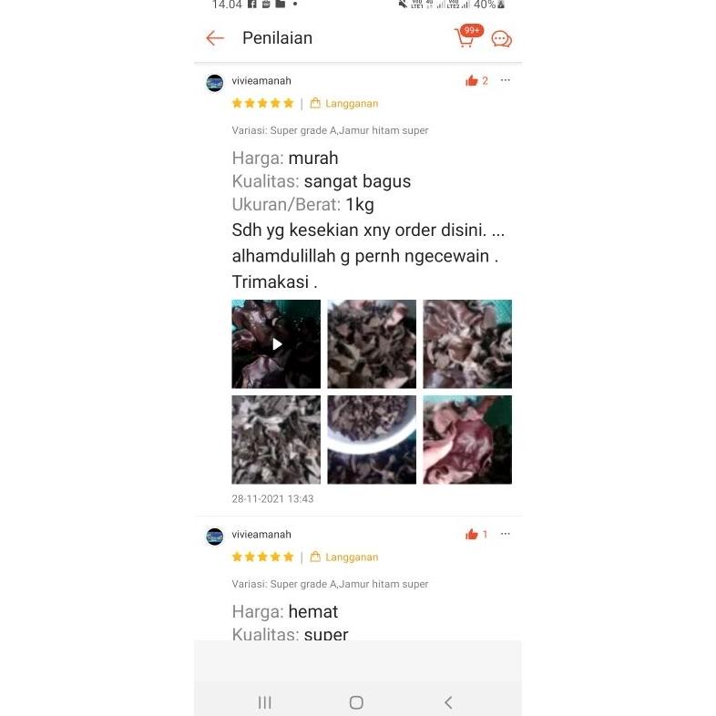This screenshot has height=716, width=716.
Task: Open second reviewer's profile avatar
Action: pos(215,537)
